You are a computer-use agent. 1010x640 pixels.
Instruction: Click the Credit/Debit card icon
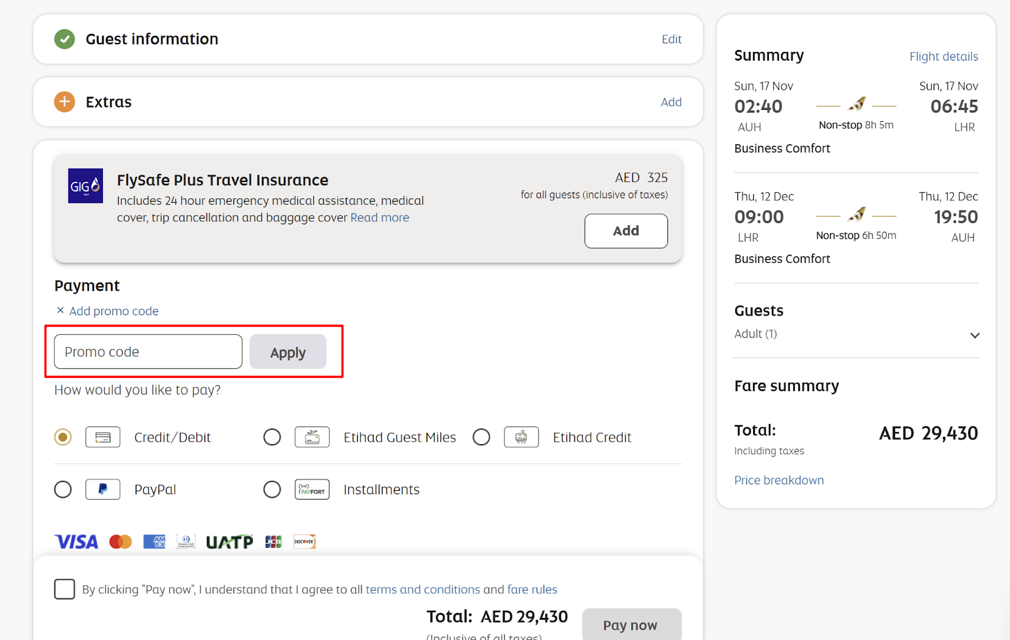coord(103,437)
